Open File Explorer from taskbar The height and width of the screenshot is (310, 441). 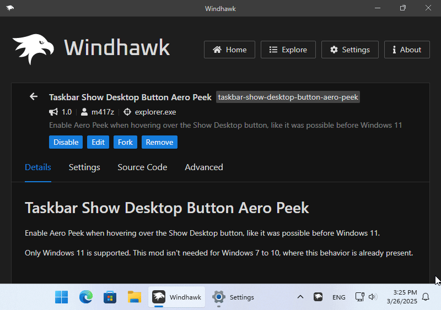coord(135,297)
